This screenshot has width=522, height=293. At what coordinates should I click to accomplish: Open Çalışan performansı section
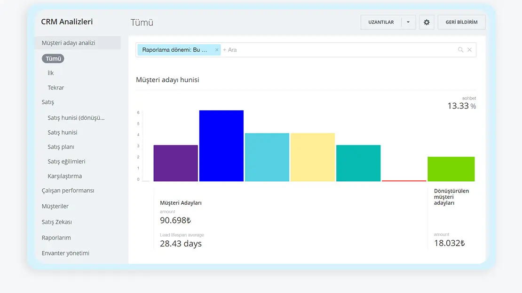tap(68, 191)
